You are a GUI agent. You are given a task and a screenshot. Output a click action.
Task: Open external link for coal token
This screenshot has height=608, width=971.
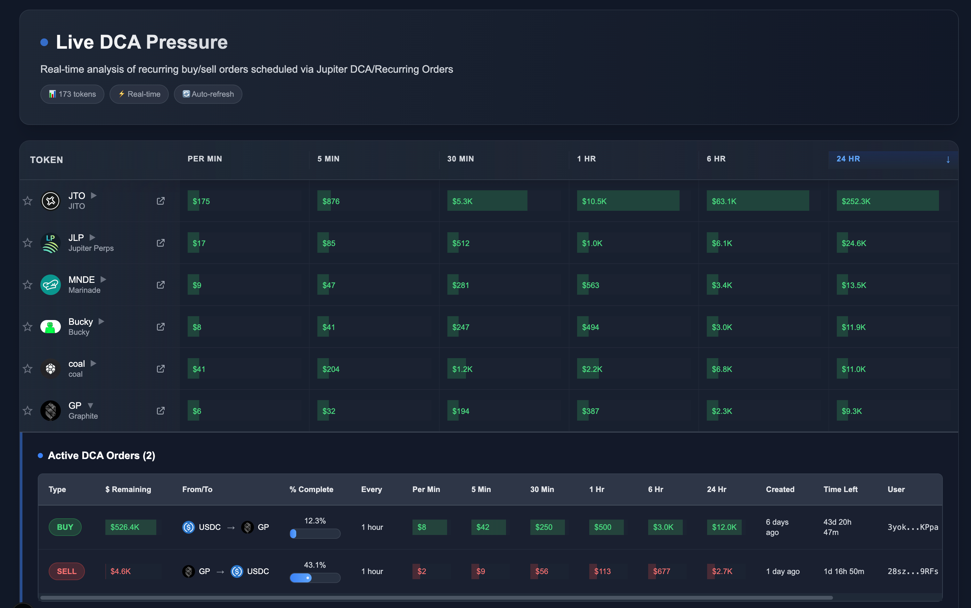pos(161,369)
